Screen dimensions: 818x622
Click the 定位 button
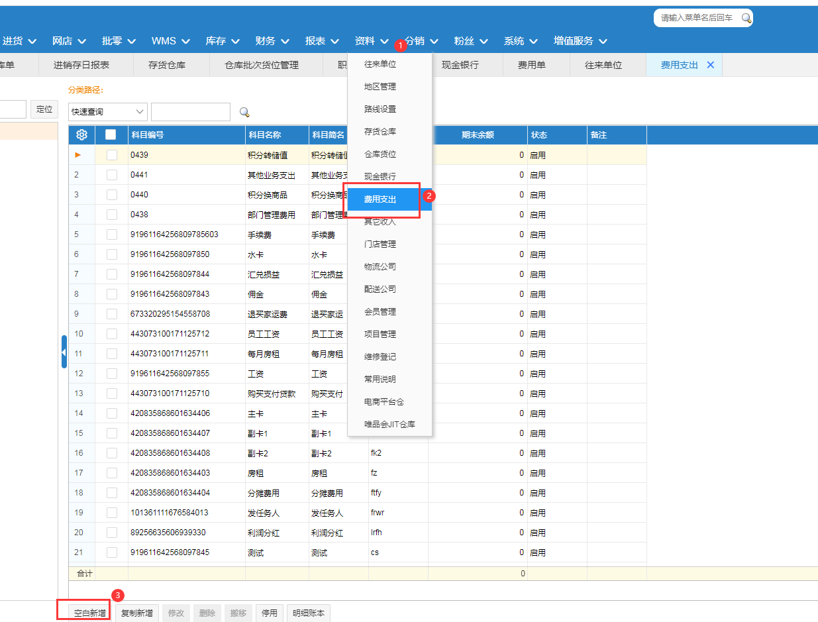[x=44, y=109]
